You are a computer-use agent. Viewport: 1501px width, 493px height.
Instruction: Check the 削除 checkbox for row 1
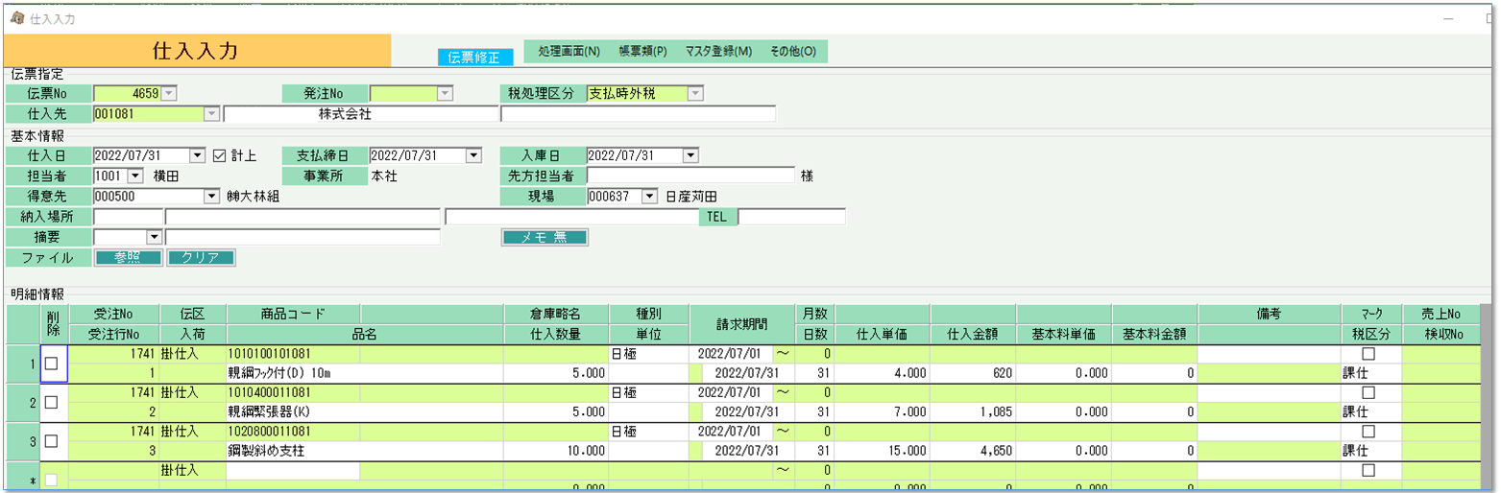tap(52, 364)
